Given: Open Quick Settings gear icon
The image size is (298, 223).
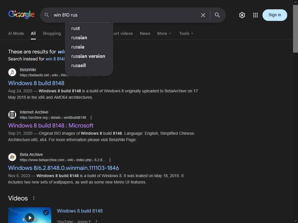Looking at the screenshot, I should (242, 15).
